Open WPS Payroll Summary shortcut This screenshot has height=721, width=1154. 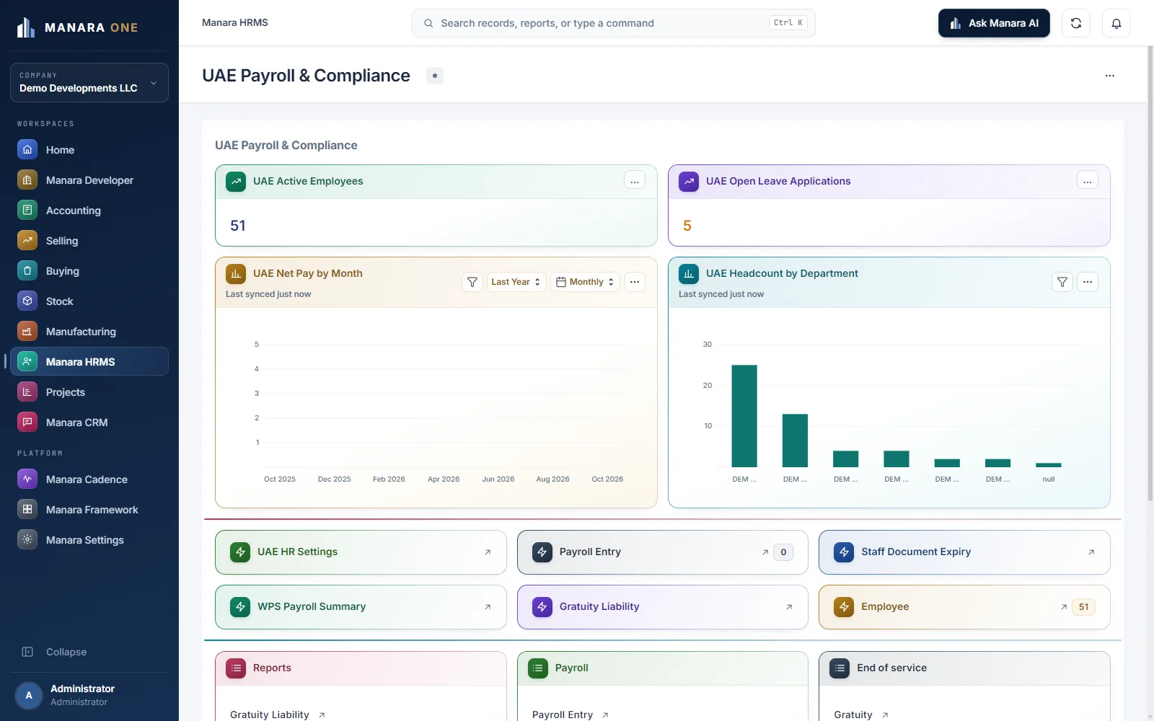(361, 607)
